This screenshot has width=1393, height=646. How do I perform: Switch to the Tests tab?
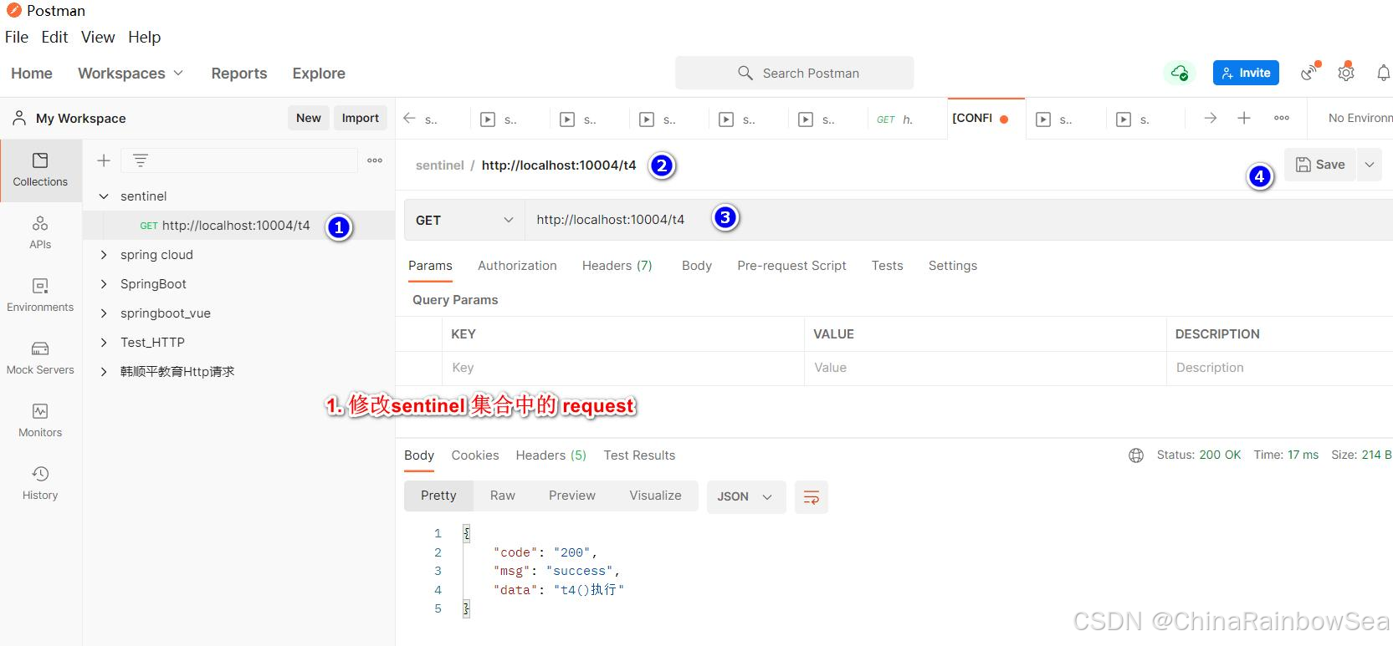(887, 266)
